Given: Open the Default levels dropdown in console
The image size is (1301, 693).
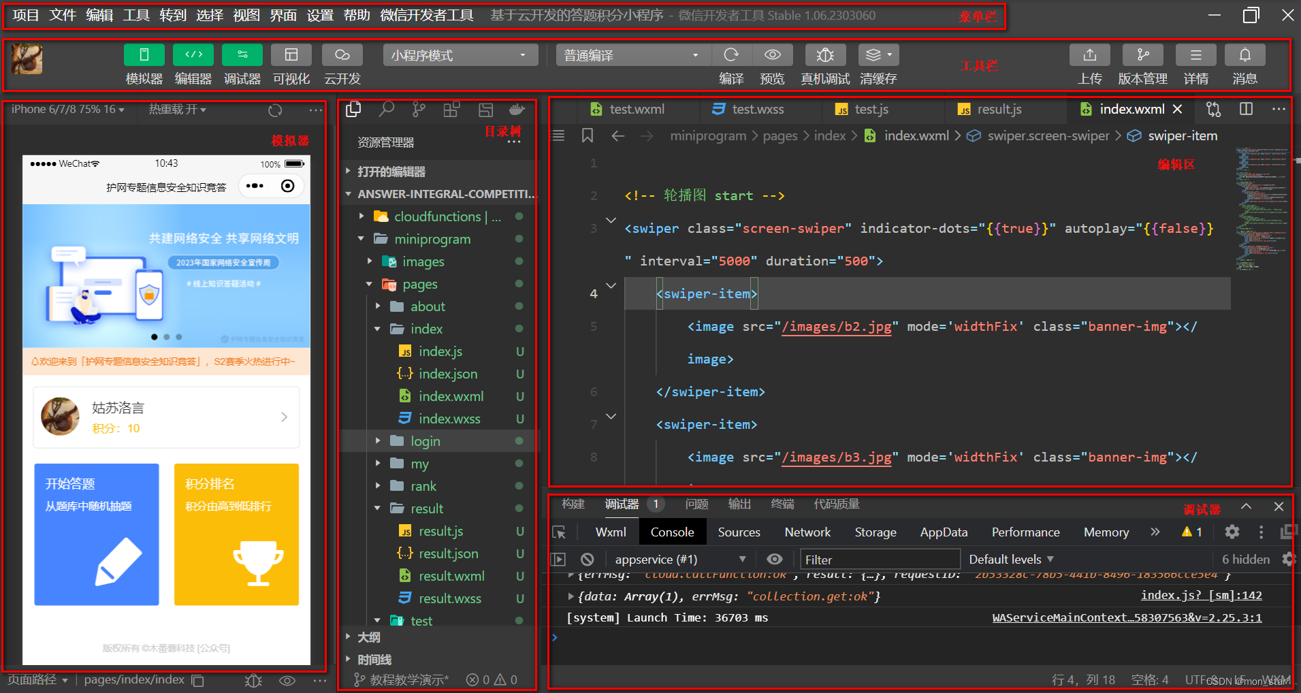Looking at the screenshot, I should tap(1012, 560).
